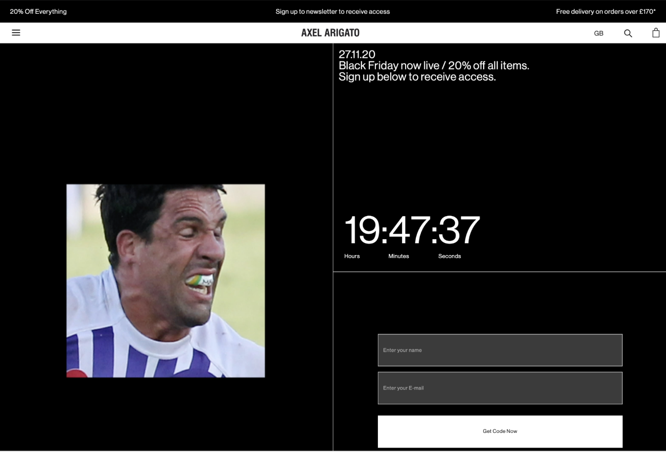Viewport: 666px width, 460px height.
Task: Submit with the Get Code Now button
Action: (500, 431)
